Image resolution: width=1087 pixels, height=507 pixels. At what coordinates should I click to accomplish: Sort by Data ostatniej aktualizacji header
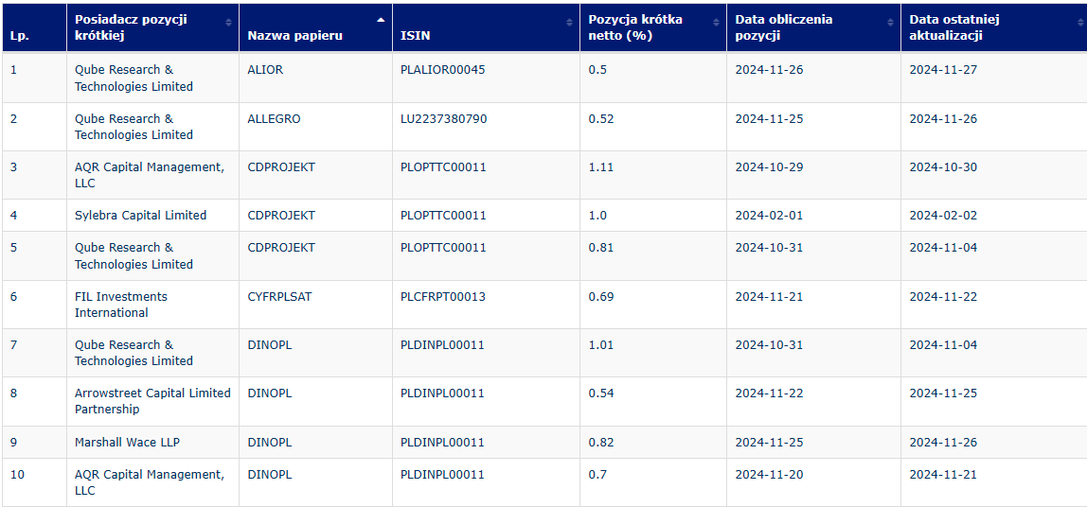click(993, 27)
